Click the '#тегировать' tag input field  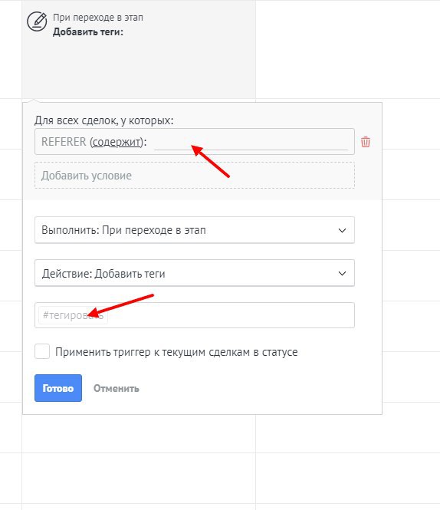pyautogui.click(x=195, y=315)
